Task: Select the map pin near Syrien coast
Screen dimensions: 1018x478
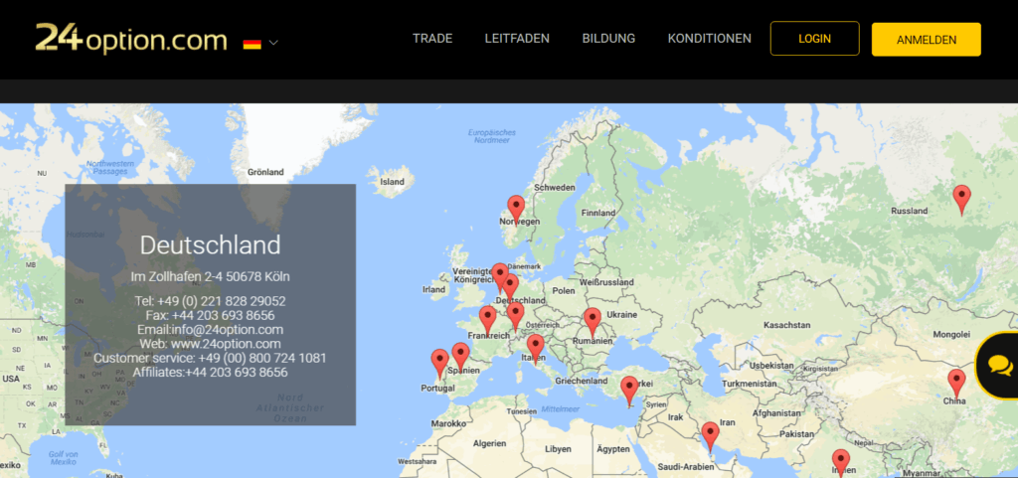Action: pos(629,392)
